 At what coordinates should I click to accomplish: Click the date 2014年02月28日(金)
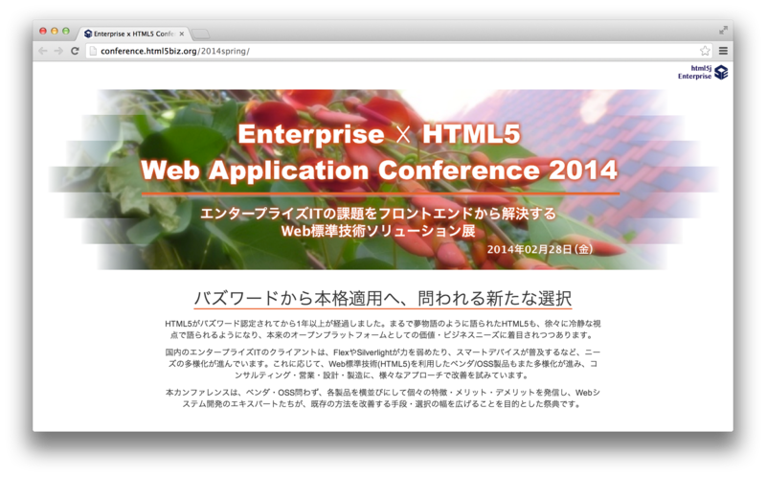click(540, 249)
